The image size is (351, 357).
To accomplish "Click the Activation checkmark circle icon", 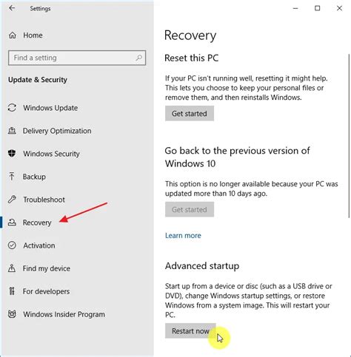I will [12, 245].
